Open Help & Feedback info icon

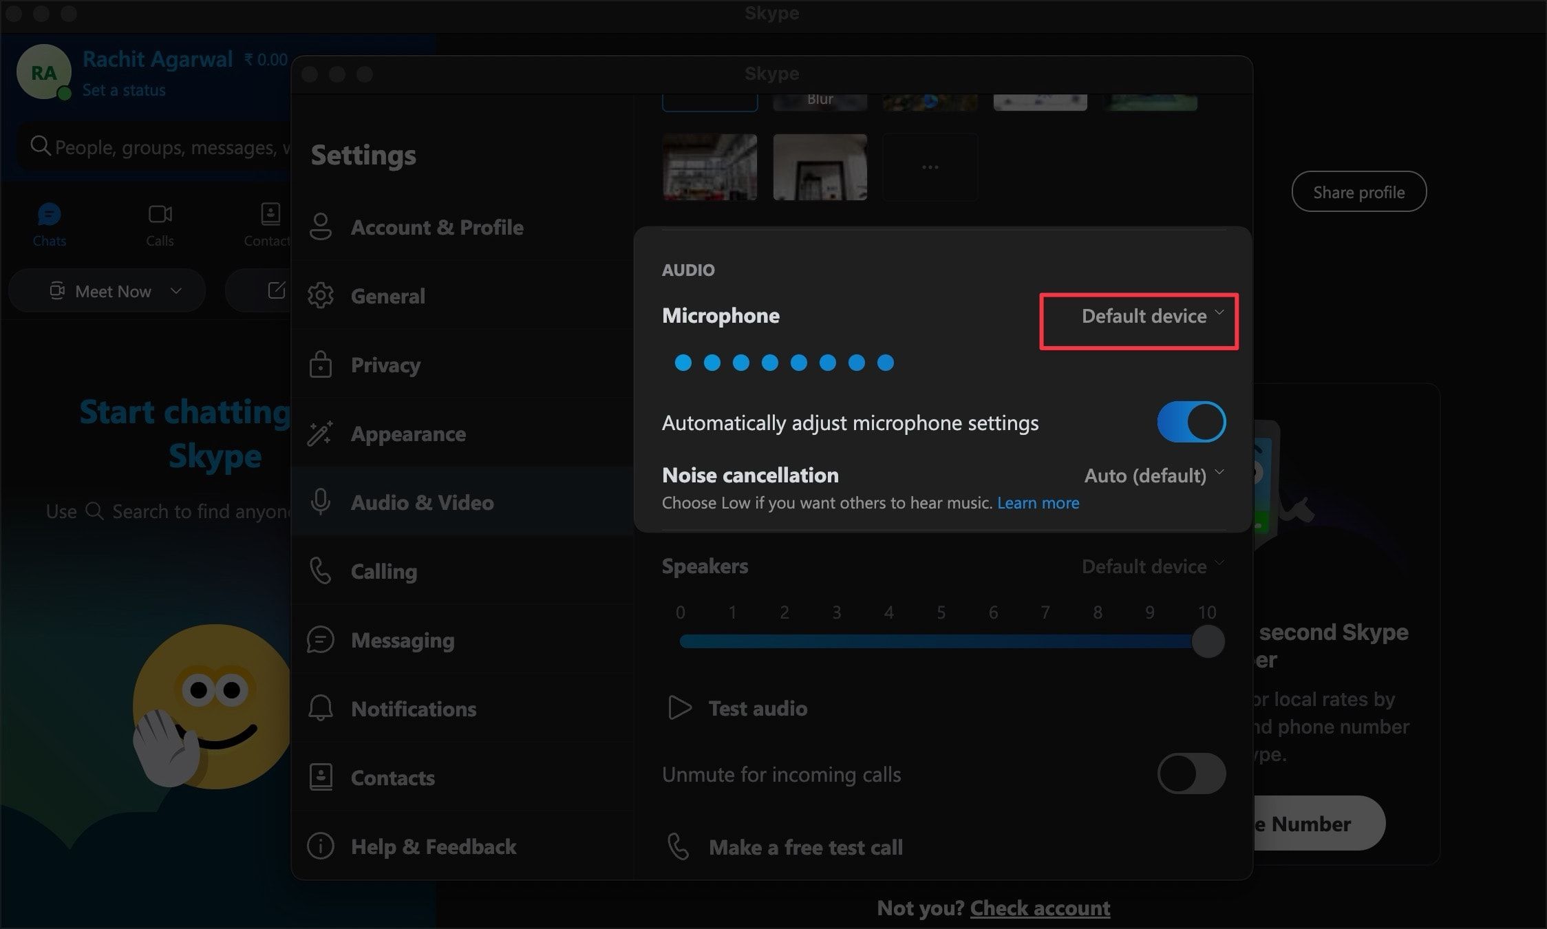pos(321,846)
